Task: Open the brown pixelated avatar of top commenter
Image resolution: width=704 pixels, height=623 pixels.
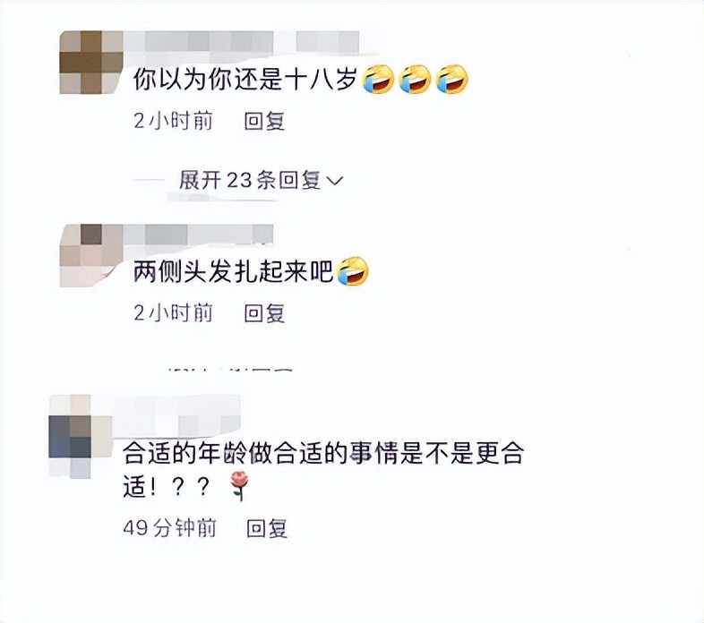Action: click(91, 63)
